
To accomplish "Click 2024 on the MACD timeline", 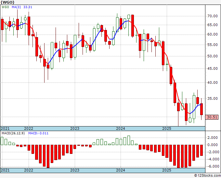I will [121, 170].
